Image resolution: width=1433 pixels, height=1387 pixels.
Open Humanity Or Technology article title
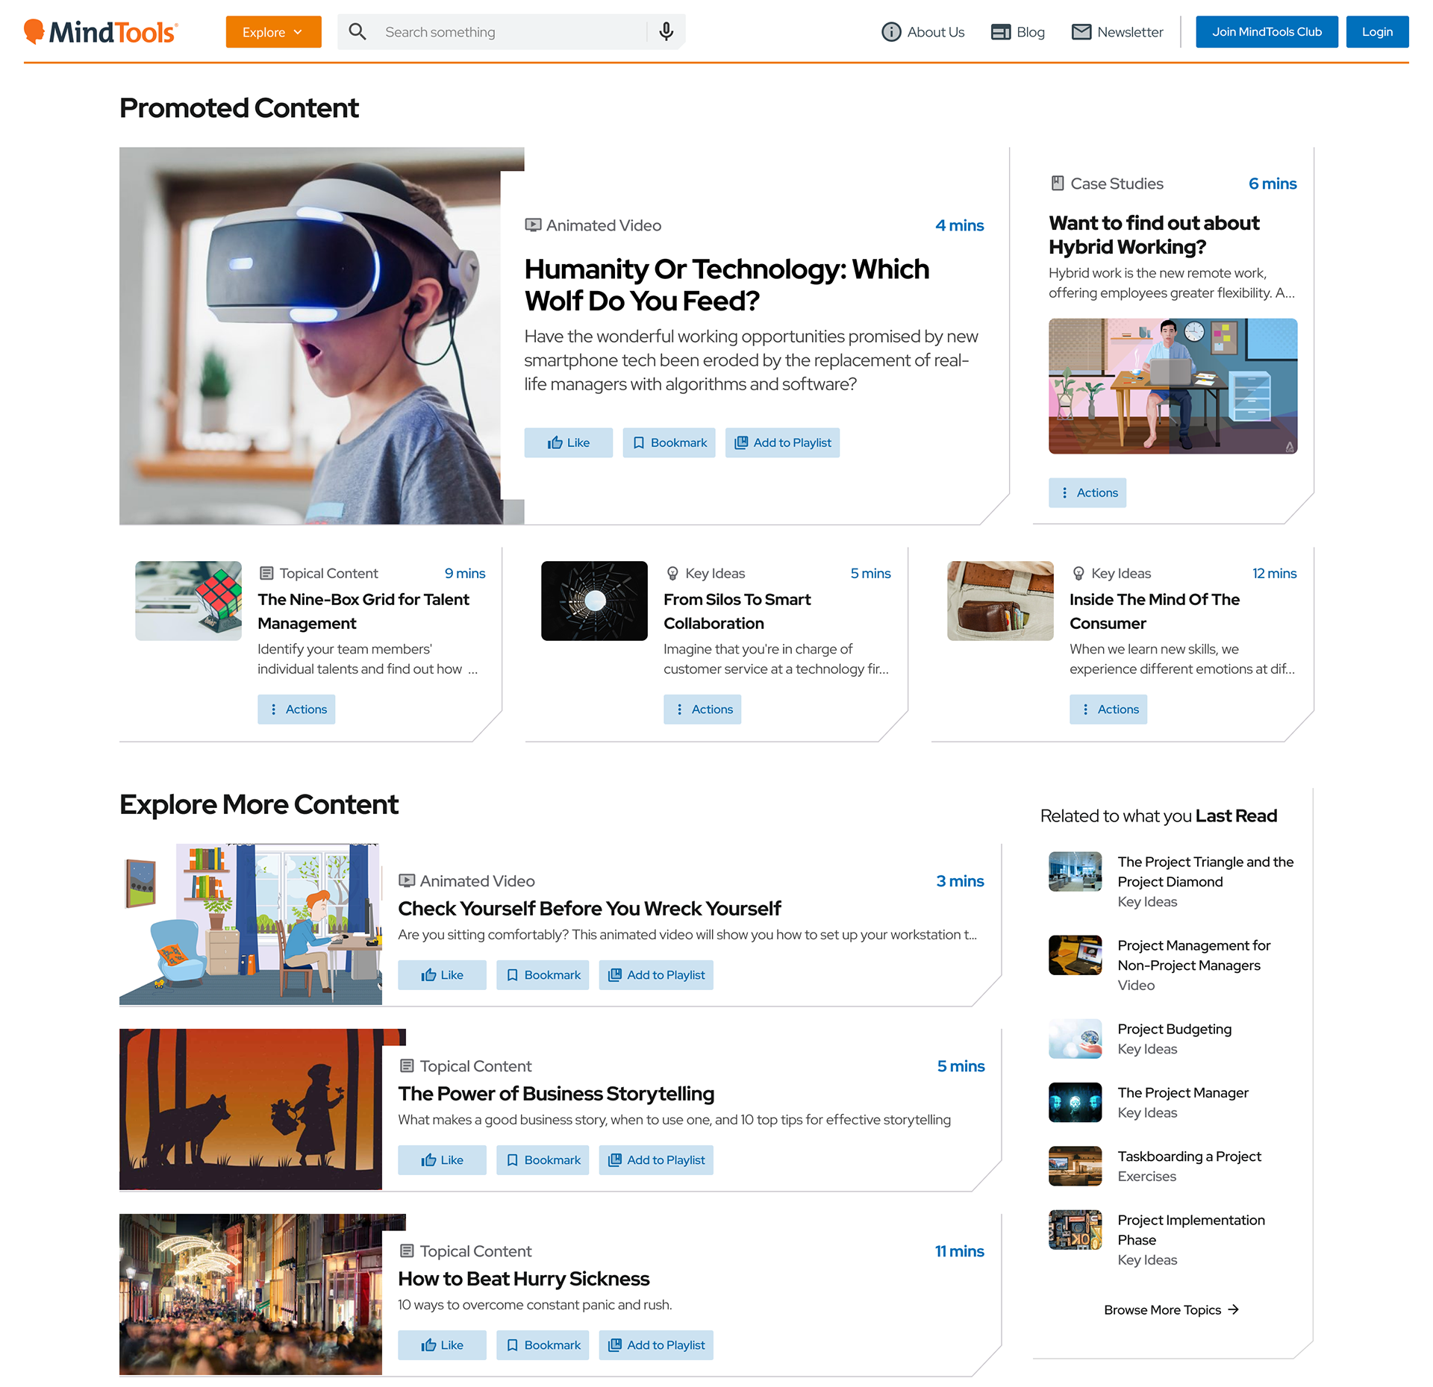(726, 285)
